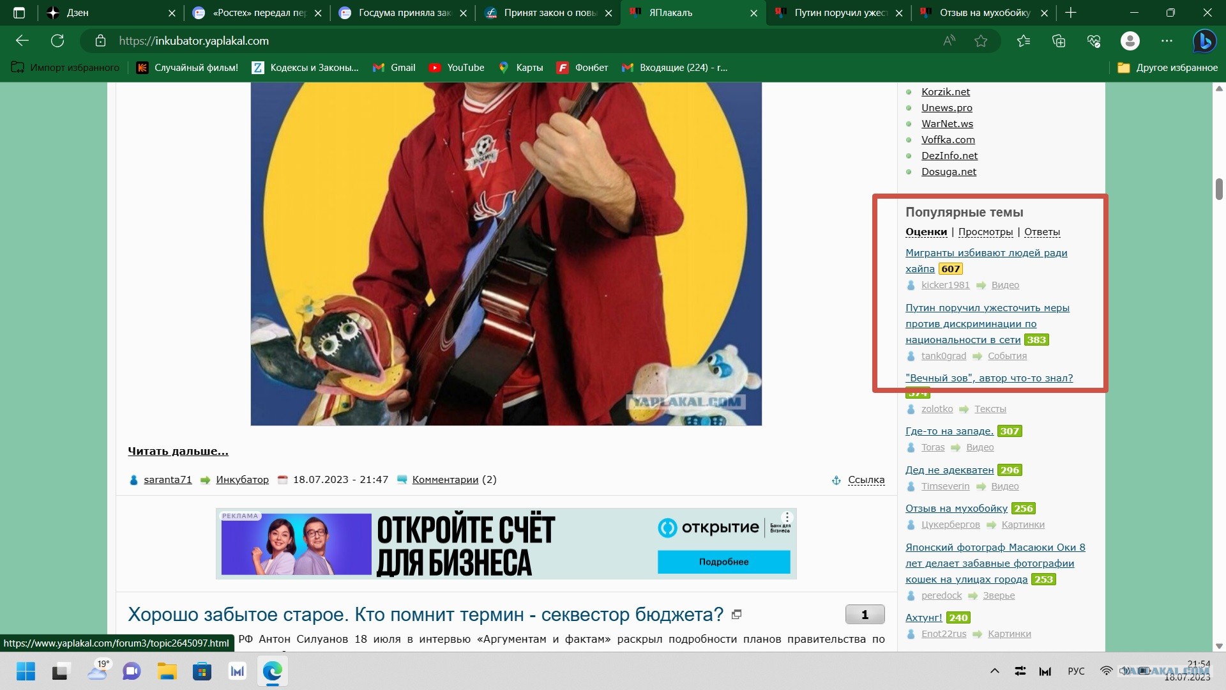Expand Другое избранное folder
1226x690 pixels.
[1168, 68]
